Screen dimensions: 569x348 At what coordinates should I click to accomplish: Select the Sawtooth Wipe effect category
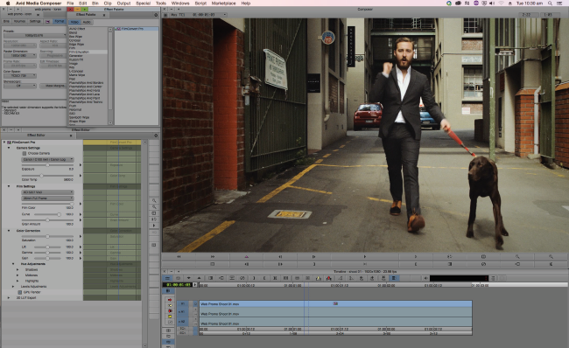[79, 117]
